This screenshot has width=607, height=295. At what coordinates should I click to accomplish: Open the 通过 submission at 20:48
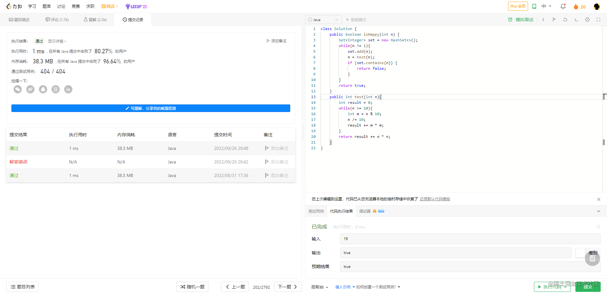click(x=14, y=148)
